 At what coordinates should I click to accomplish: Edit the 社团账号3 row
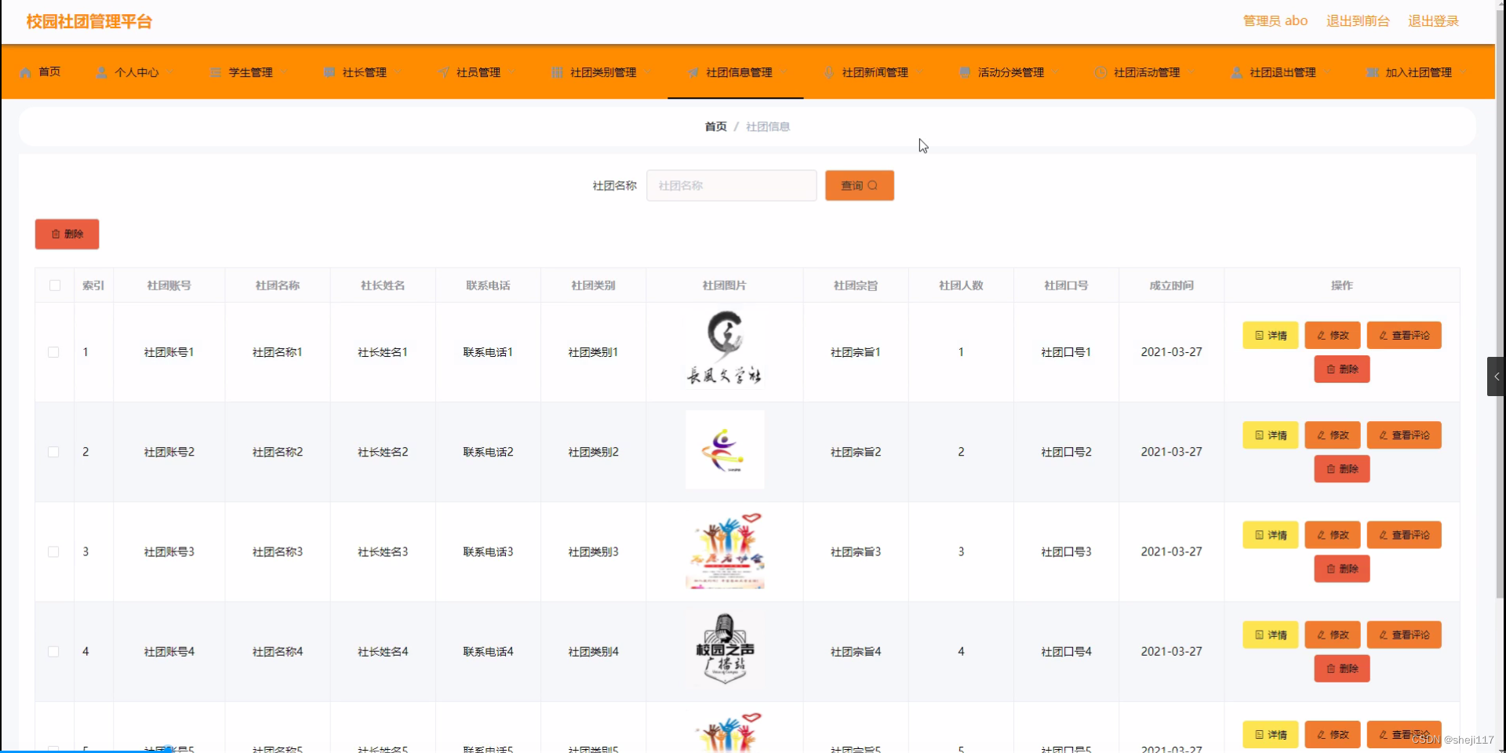click(x=1333, y=535)
